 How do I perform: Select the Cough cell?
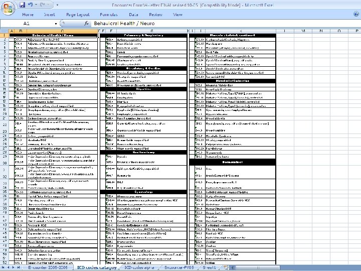click(151, 52)
